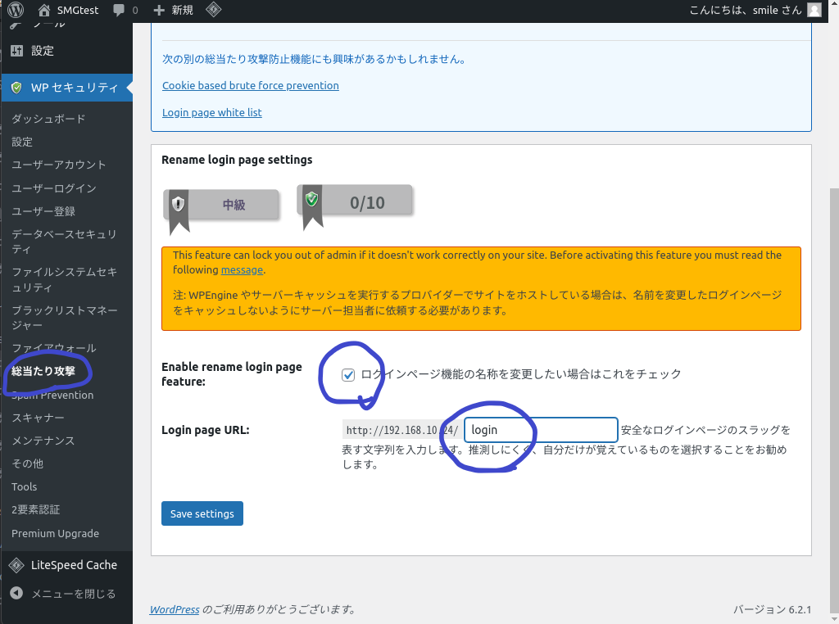Click the page vertical scrollbar
Image resolution: width=839 pixels, height=624 pixels.
(834, 401)
